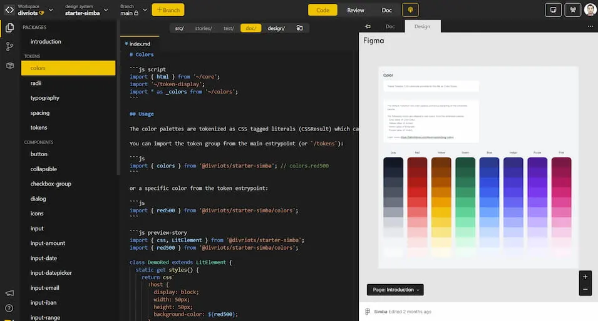This screenshot has height=321, width=598.
Task: Click the yellow tree icon button
Action: pyautogui.click(x=410, y=10)
